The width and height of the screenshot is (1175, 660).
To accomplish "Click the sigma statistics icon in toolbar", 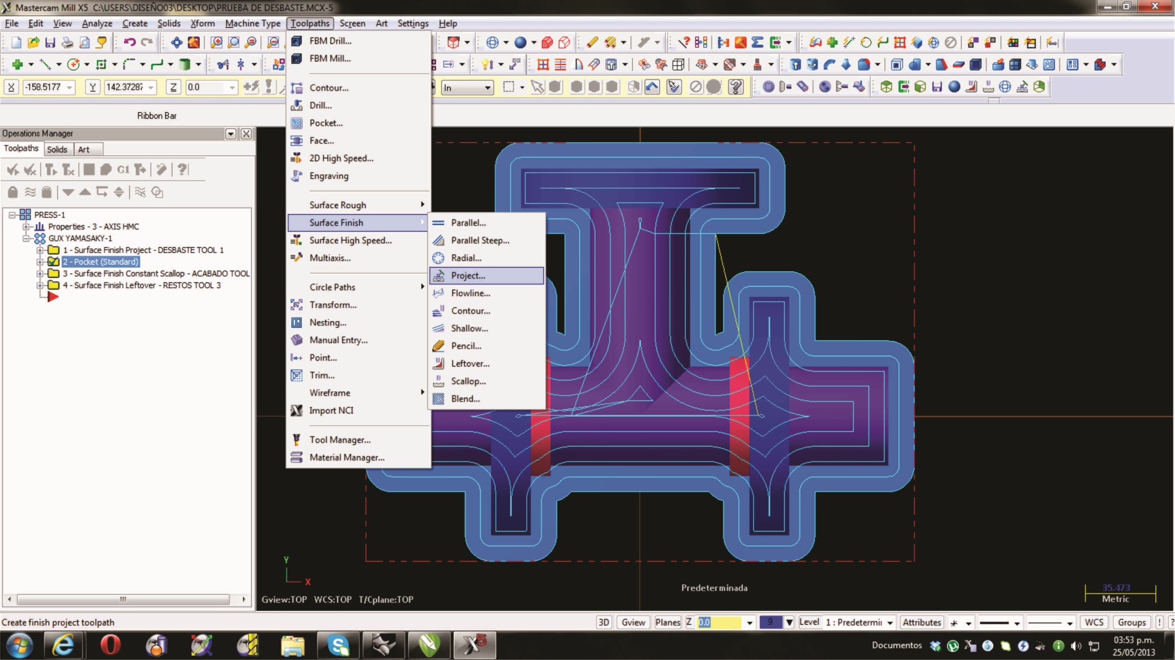I will coord(757,43).
